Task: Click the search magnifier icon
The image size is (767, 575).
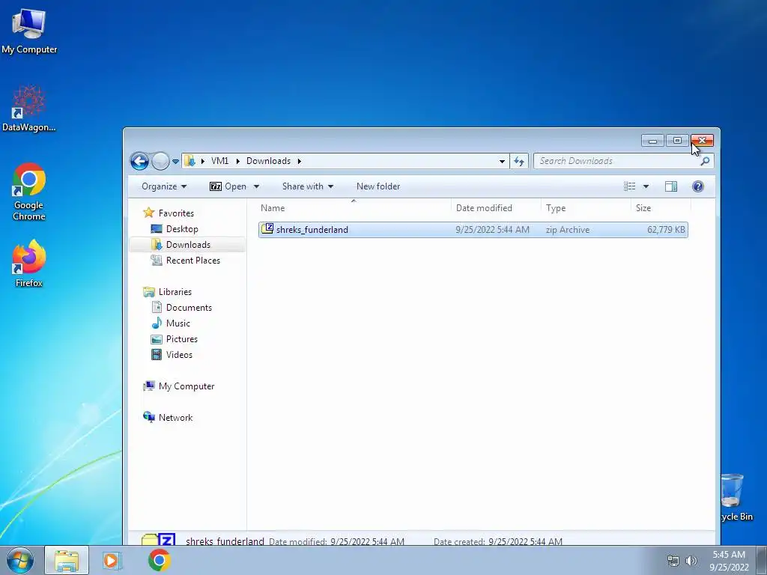Action: (x=705, y=161)
